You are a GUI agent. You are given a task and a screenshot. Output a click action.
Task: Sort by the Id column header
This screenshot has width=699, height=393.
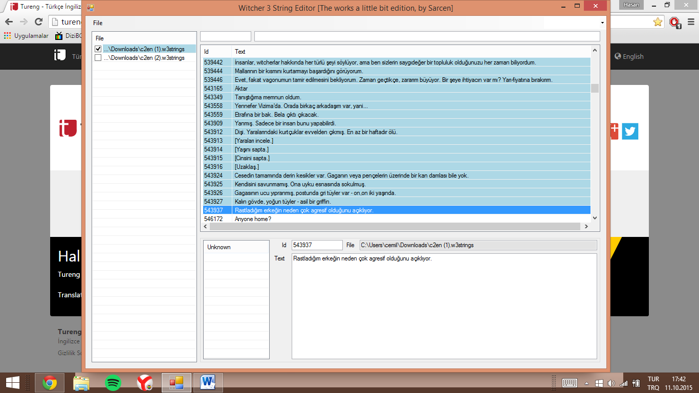click(x=216, y=52)
